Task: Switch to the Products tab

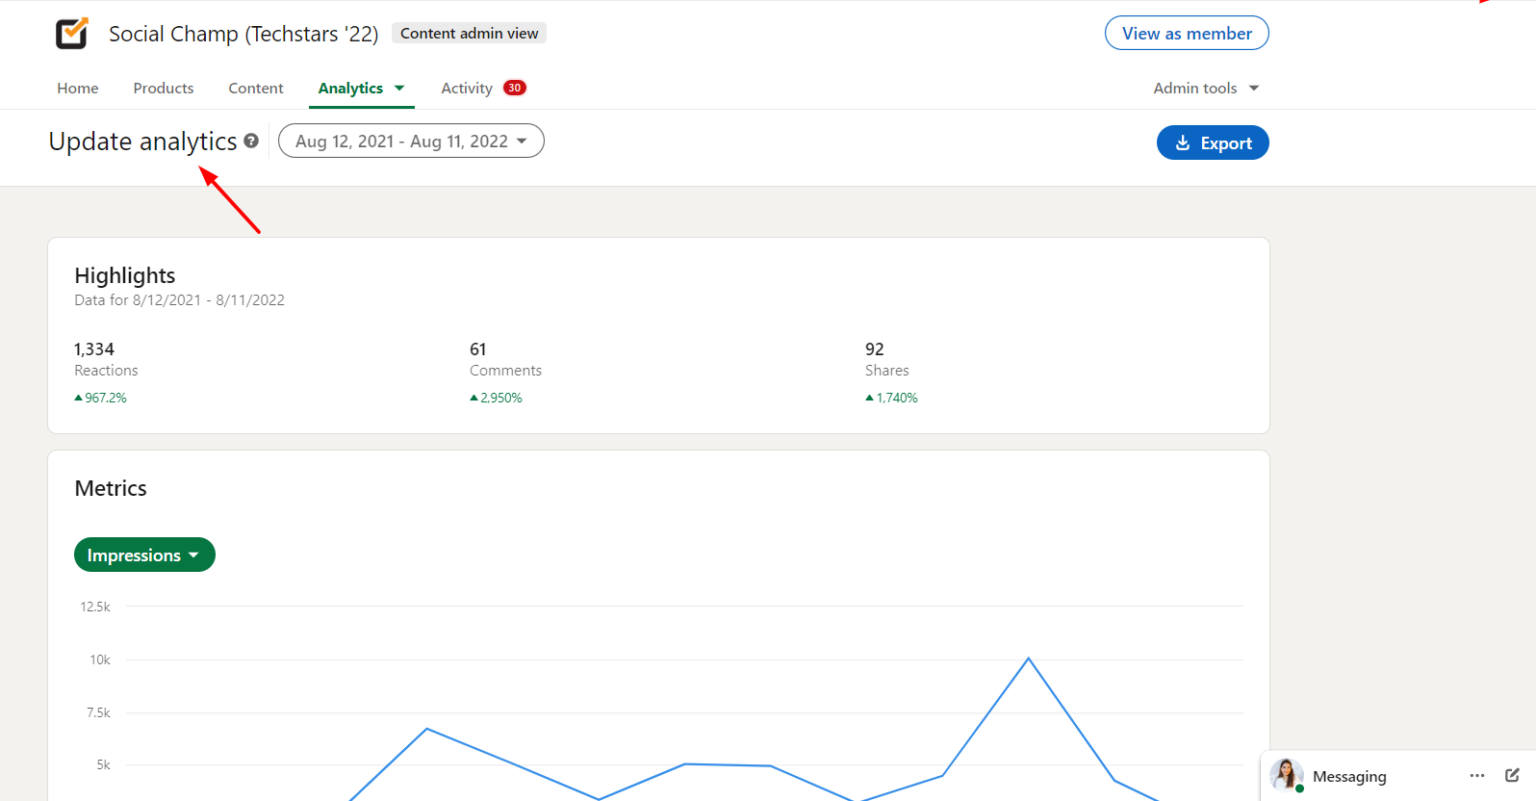Action: tap(164, 89)
